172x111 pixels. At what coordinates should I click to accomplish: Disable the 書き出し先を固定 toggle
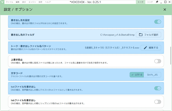pos(158,22)
